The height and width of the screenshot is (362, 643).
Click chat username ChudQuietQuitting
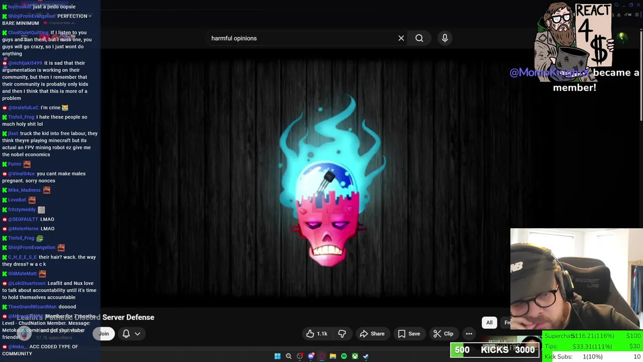click(28, 33)
